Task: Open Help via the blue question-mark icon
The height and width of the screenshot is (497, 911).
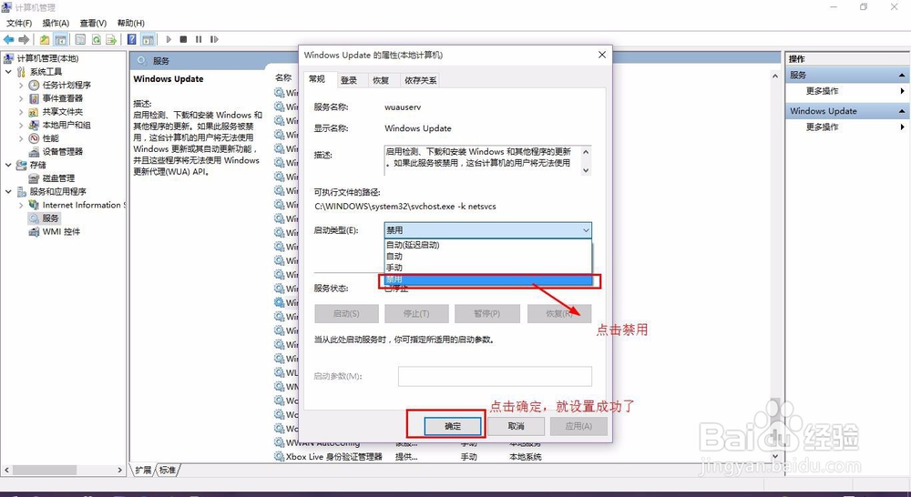Action: [132, 39]
